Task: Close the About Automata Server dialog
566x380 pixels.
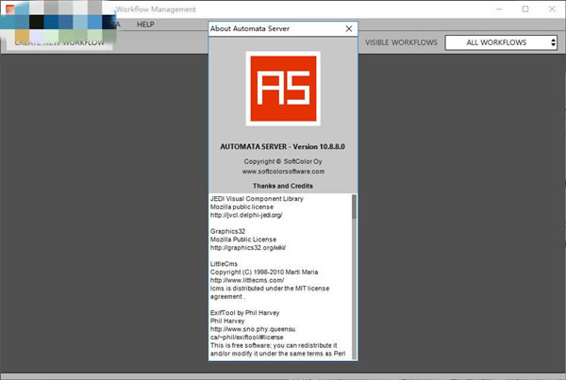Action: (x=349, y=28)
